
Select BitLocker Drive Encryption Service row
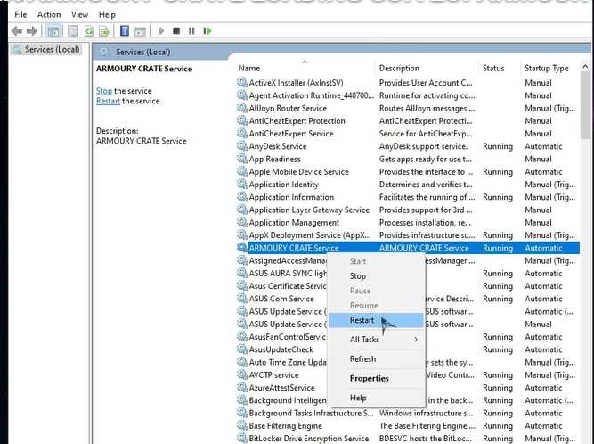coord(407,439)
